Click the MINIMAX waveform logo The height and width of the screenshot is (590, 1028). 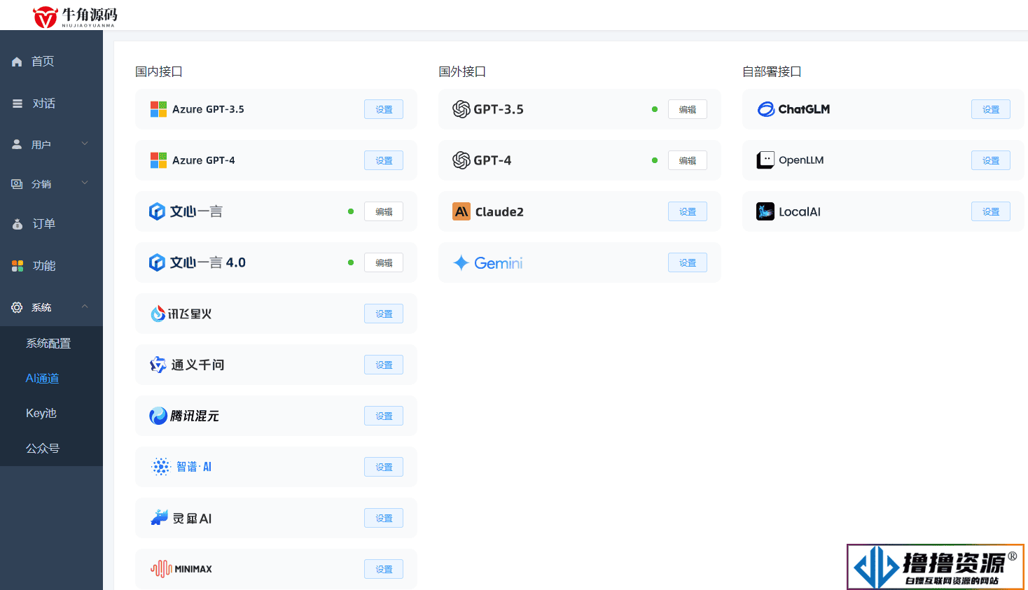pos(161,569)
